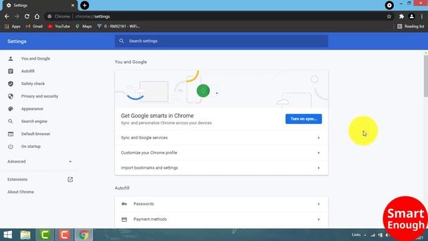Open the Import bookmarks and settings row
The image size is (428, 241).
click(221, 168)
